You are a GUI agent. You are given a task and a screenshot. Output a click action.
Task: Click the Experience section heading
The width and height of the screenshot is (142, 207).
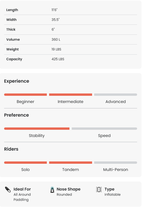coord(17,81)
